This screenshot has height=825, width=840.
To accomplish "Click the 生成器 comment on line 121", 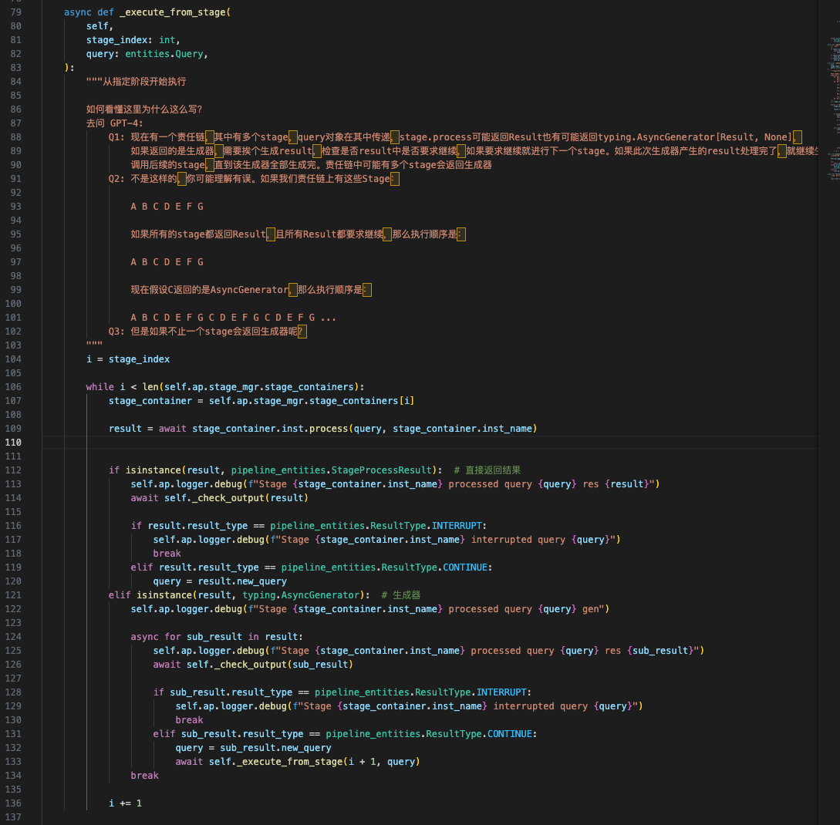I will point(407,595).
